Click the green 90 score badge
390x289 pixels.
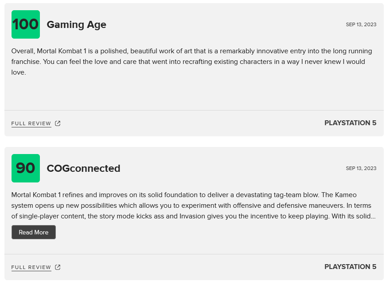(26, 168)
